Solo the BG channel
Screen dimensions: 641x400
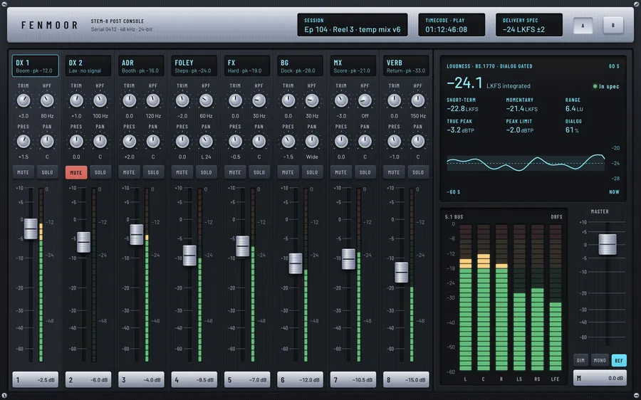coord(312,172)
